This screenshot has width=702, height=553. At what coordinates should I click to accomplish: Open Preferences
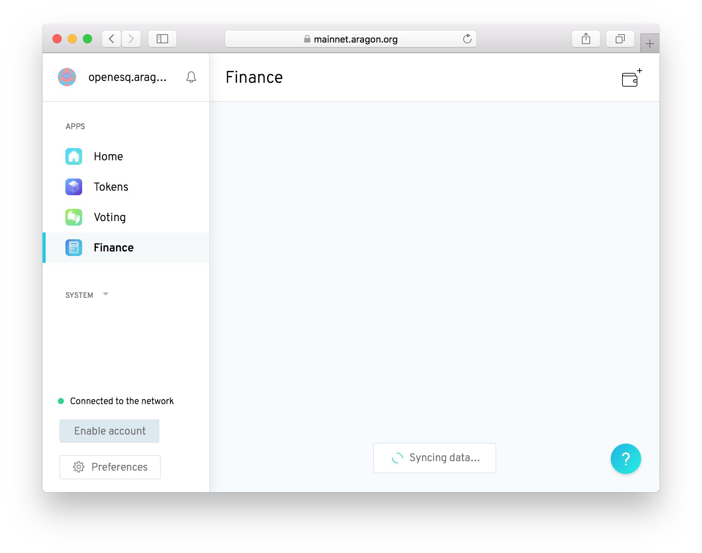[x=110, y=467]
